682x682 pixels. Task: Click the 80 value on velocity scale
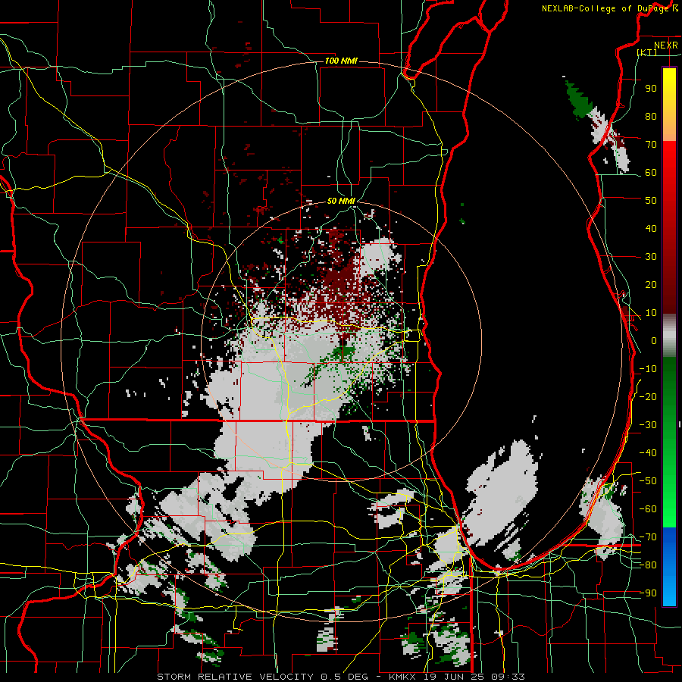point(651,117)
